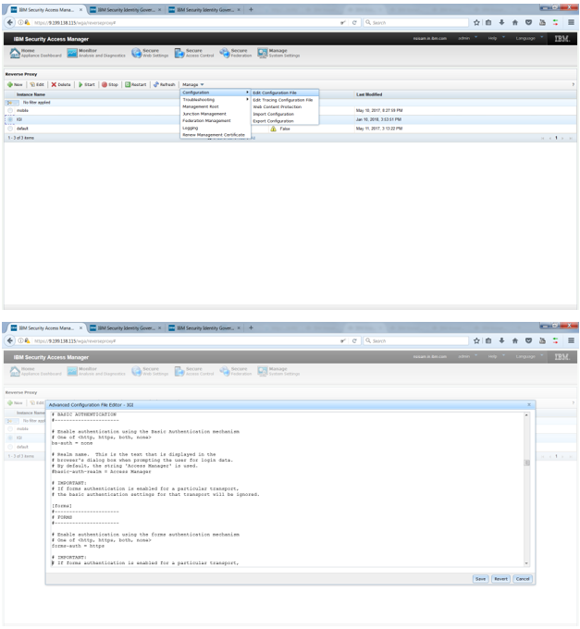The width and height of the screenshot is (580, 629).
Task: Choose Export Configuration menu item
Action: 285,121
